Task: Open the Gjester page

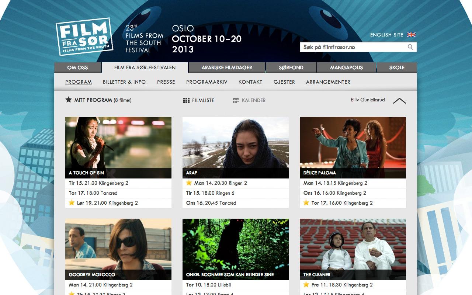Action: pos(284,82)
